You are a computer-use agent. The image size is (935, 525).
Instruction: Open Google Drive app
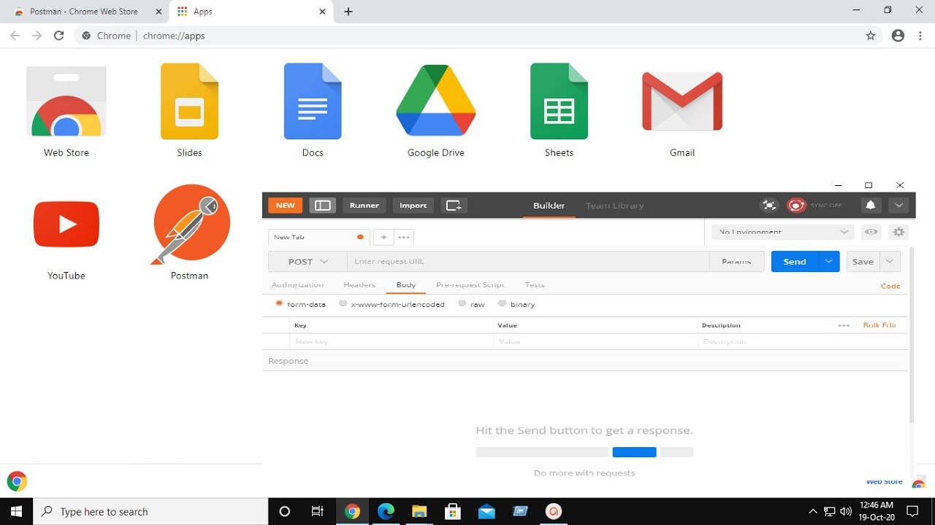click(x=436, y=101)
